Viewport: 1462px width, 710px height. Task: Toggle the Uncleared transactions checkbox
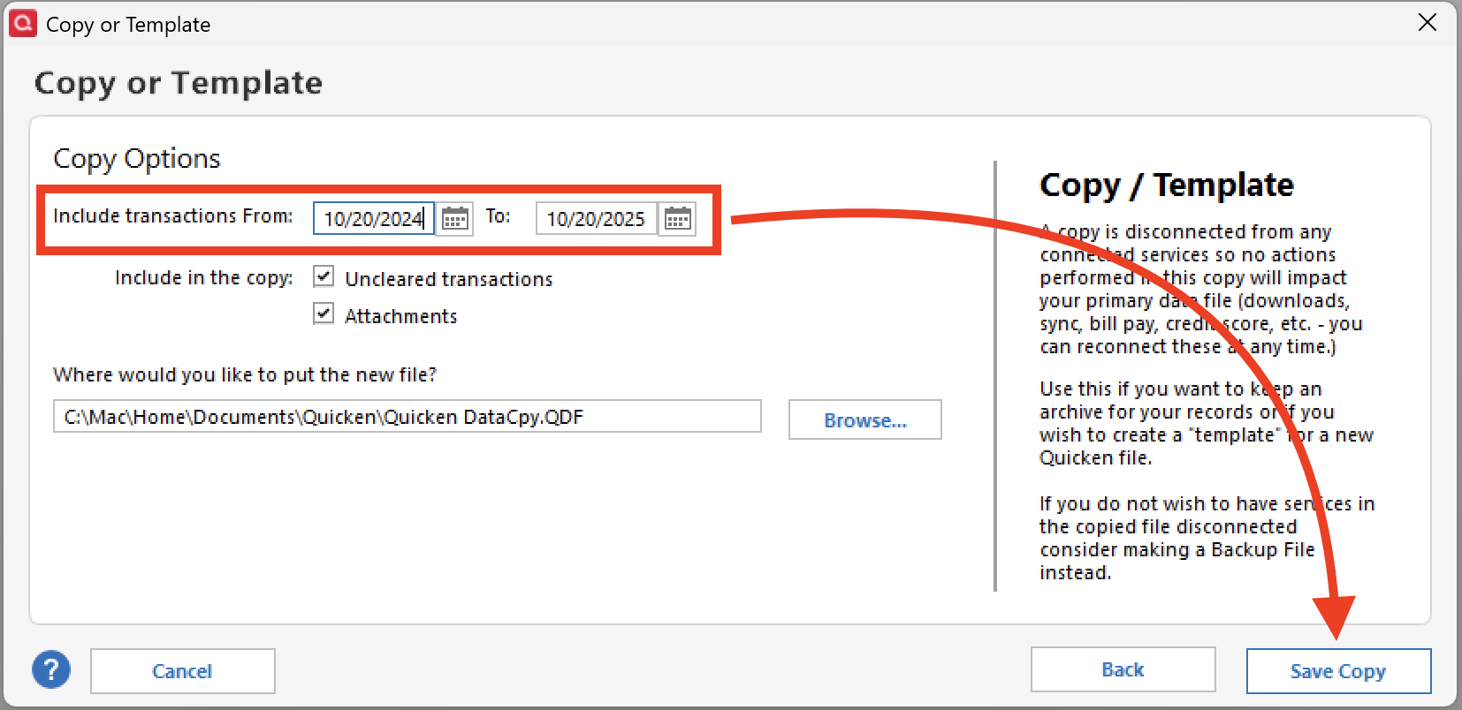tap(324, 277)
